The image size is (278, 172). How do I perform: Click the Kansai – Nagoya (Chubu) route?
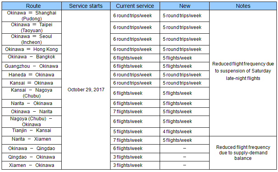tap(31, 93)
